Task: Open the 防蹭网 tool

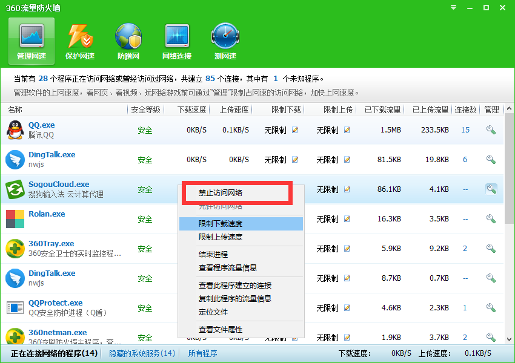Action: pyautogui.click(x=128, y=41)
